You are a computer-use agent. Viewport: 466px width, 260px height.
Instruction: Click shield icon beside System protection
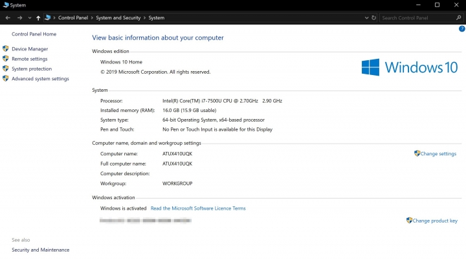point(6,69)
